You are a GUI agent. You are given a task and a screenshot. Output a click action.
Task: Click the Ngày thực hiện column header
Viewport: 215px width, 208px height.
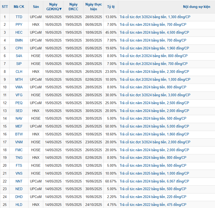point(93,7)
